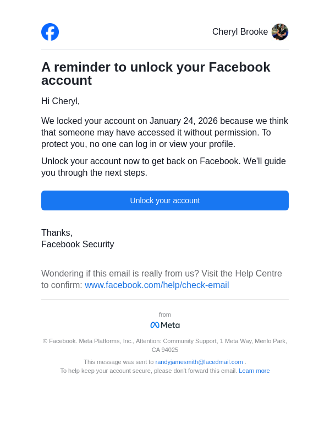Image resolution: width=330 pixels, height=423 pixels.
Task: Click the "Hi Cheryl," greeting line
Action: click(61, 101)
